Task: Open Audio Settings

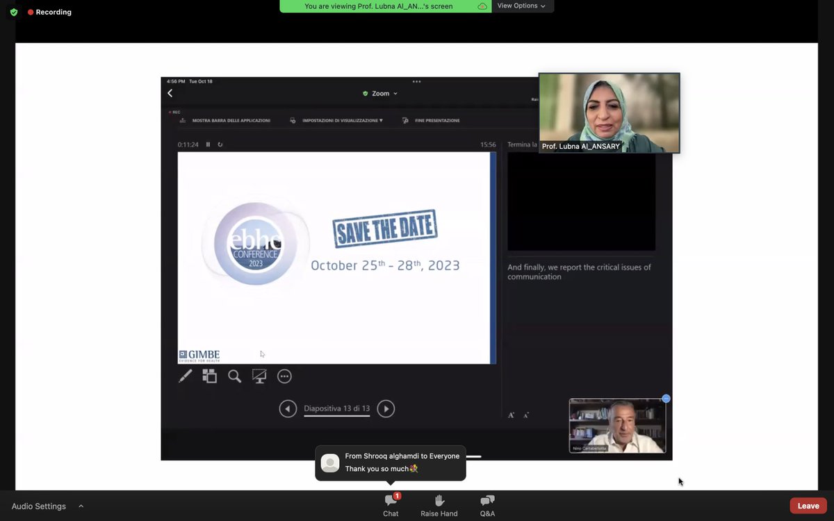Action: click(39, 506)
